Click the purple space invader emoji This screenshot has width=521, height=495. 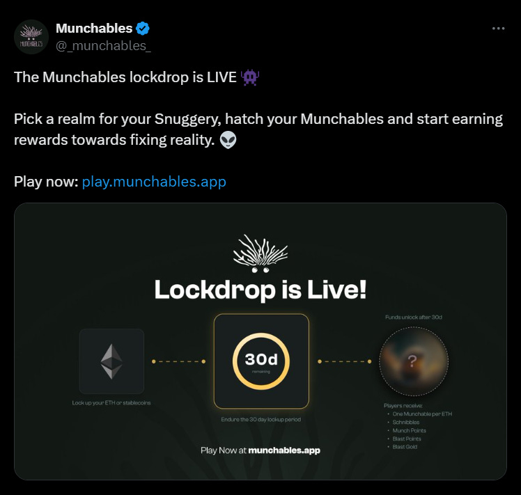click(x=250, y=77)
